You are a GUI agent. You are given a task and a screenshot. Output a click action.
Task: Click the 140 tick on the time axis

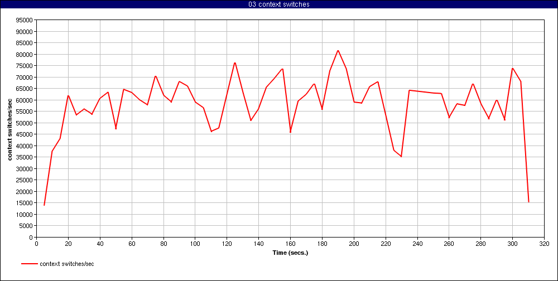(258, 244)
